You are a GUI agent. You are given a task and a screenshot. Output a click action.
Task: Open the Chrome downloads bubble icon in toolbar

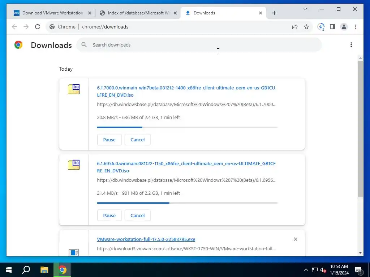(321, 27)
